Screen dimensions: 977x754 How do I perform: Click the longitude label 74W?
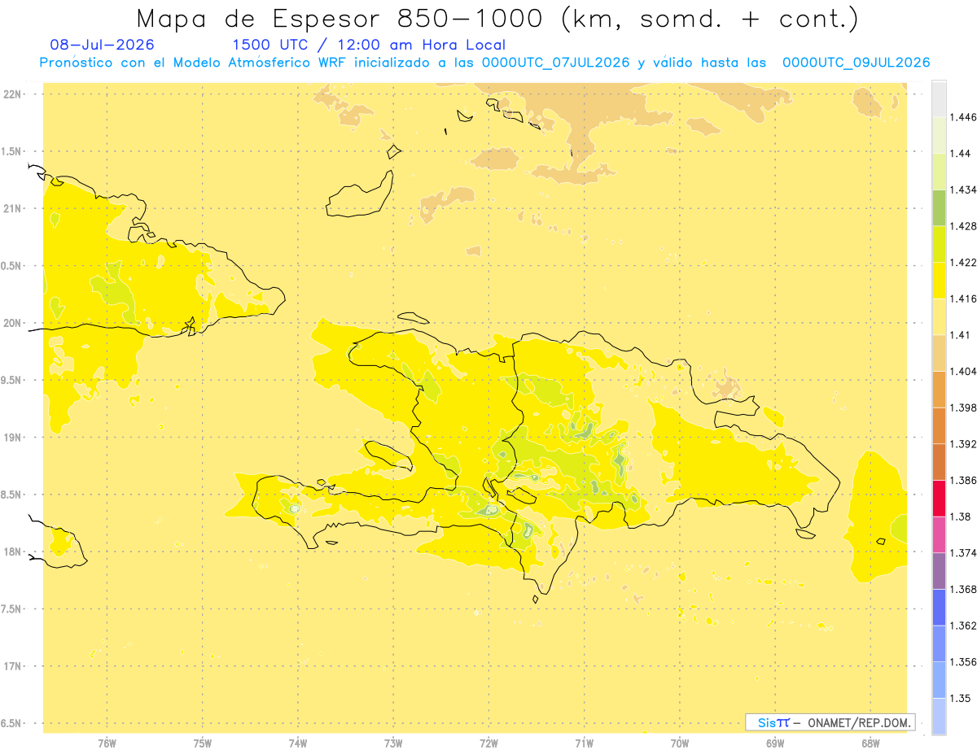298,743
